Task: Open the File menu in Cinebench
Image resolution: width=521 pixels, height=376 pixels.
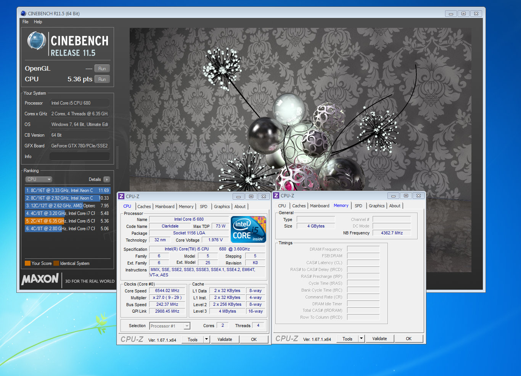Action: (x=26, y=22)
